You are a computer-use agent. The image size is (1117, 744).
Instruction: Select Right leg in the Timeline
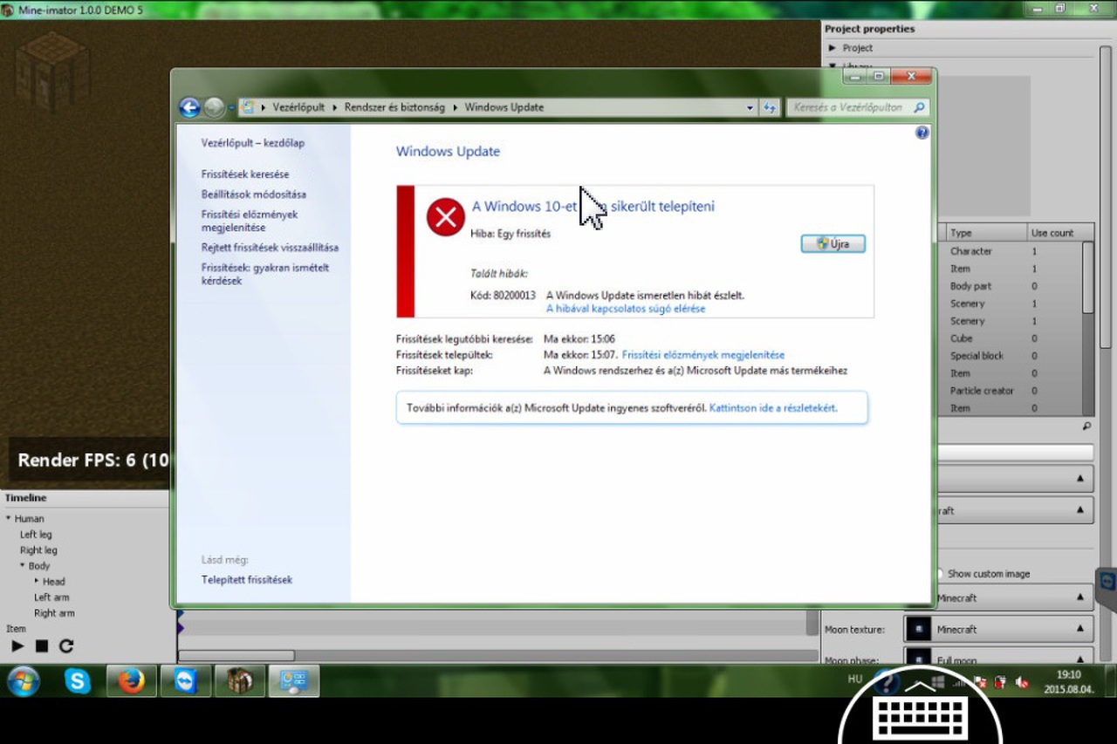coord(38,550)
